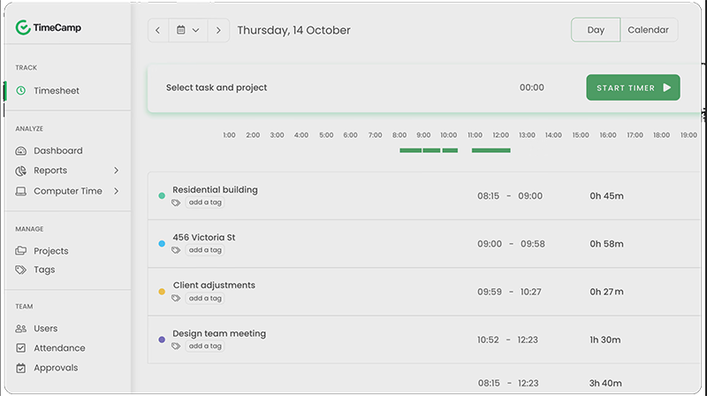Click the Users icon in sidebar
This screenshot has width=707, height=396.
click(x=21, y=329)
